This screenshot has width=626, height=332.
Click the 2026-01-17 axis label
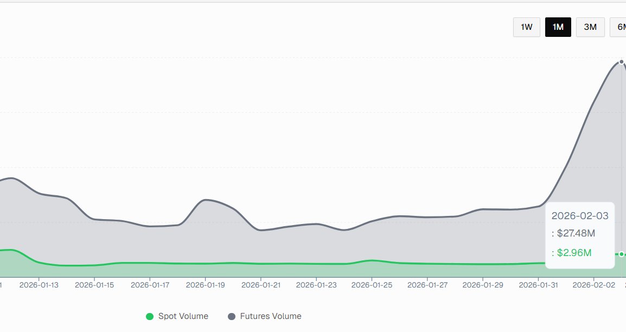coord(150,285)
